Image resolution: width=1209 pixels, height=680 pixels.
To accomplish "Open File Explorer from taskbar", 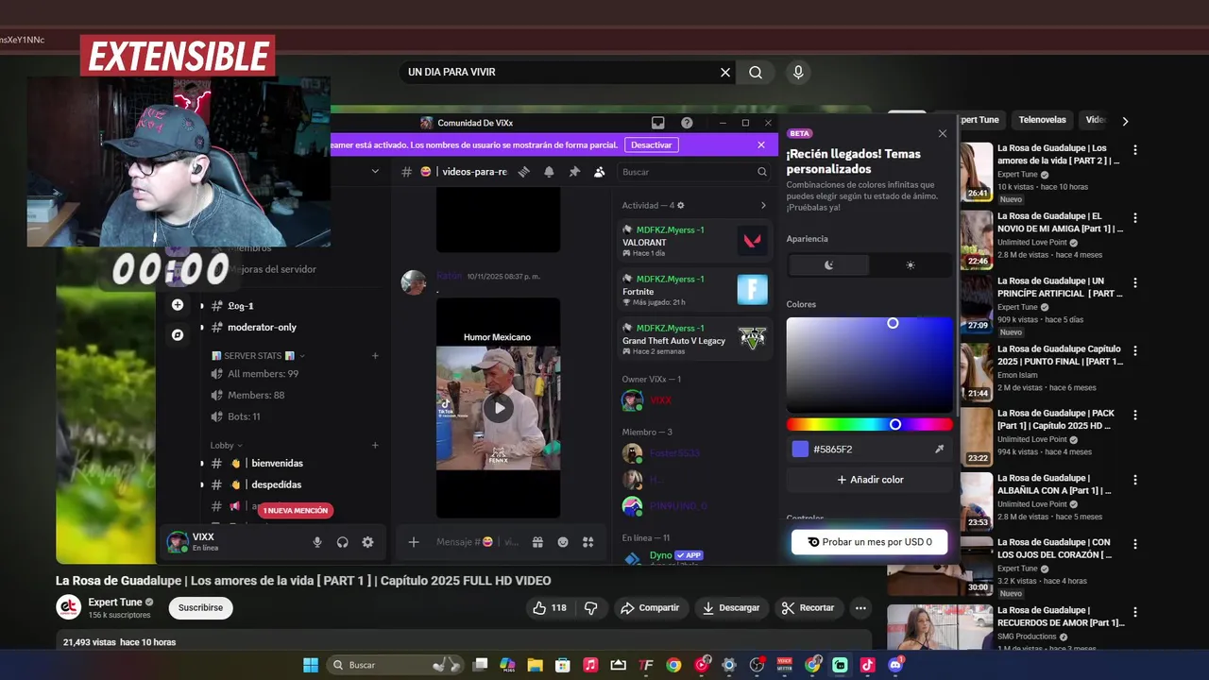I will point(535,665).
